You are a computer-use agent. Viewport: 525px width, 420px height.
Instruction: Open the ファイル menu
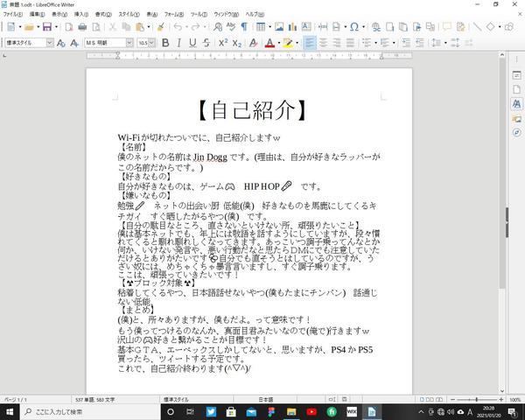tap(13, 14)
